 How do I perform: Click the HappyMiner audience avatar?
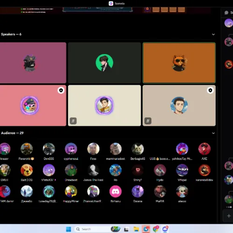pyautogui.click(x=71, y=192)
